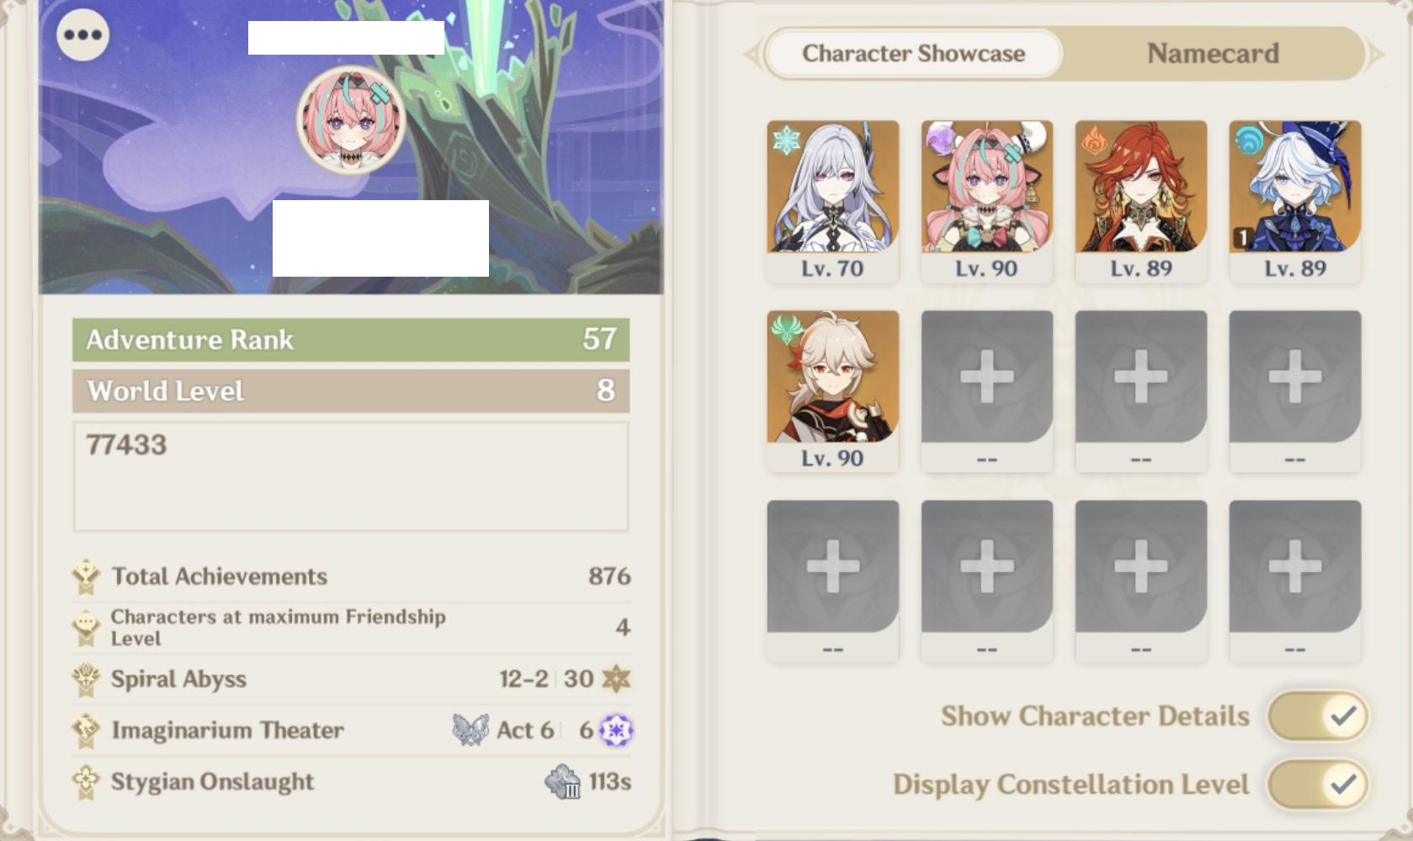Screen dimensions: 1413x841
Task: Click the left arrow beside Character Showcase
Action: click(x=752, y=55)
